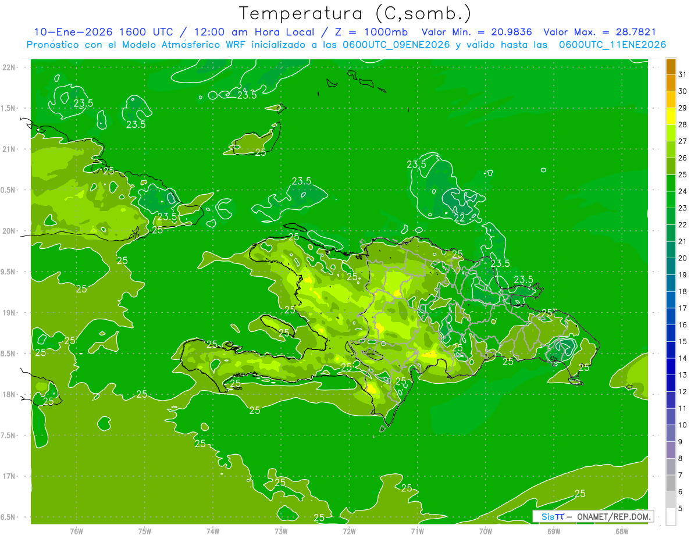
Task: Click the legend value '5'
Action: pos(681,509)
